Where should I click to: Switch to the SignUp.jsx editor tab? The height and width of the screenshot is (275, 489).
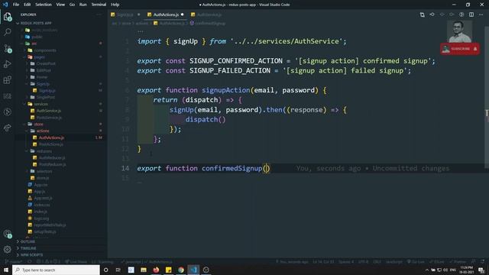pos(125,15)
